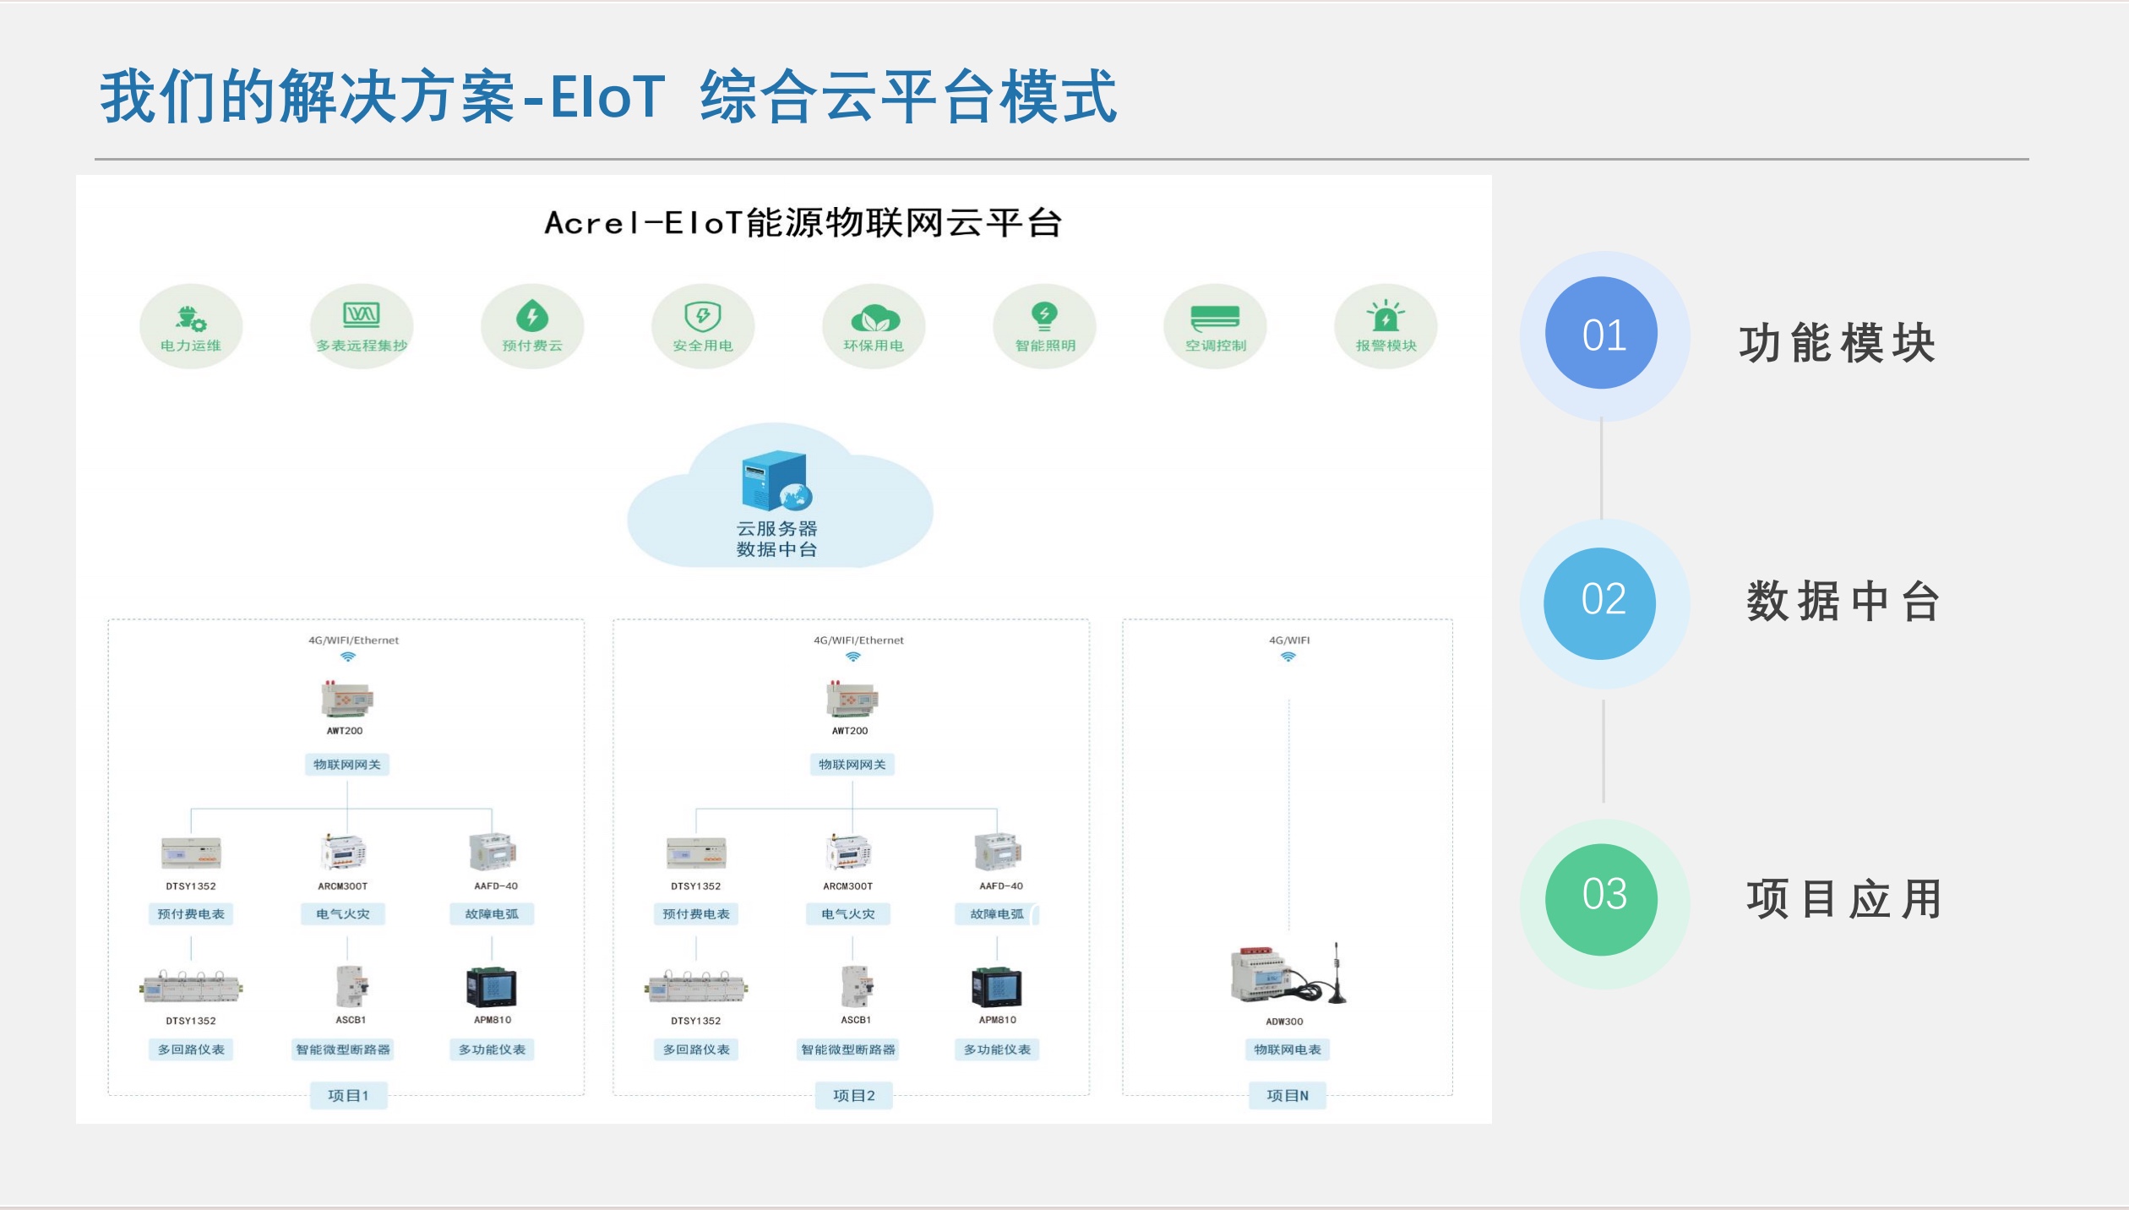Click the 4G/WIFI/Ethernet label in 项目2
The image size is (2129, 1210).
[858, 640]
